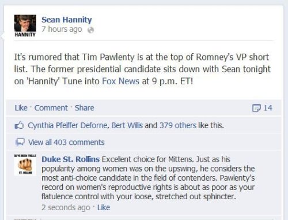Click Comment under the post
Image resolution: width=288 pixels, height=220 pixels.
coord(51,108)
